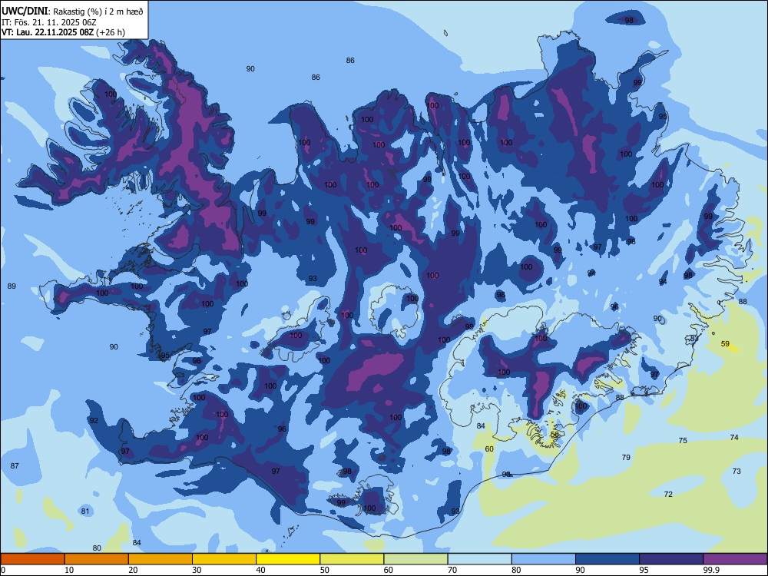Image resolution: width=768 pixels, height=576 pixels.
Task: Click the legend tick label '0'
Action: (3, 570)
